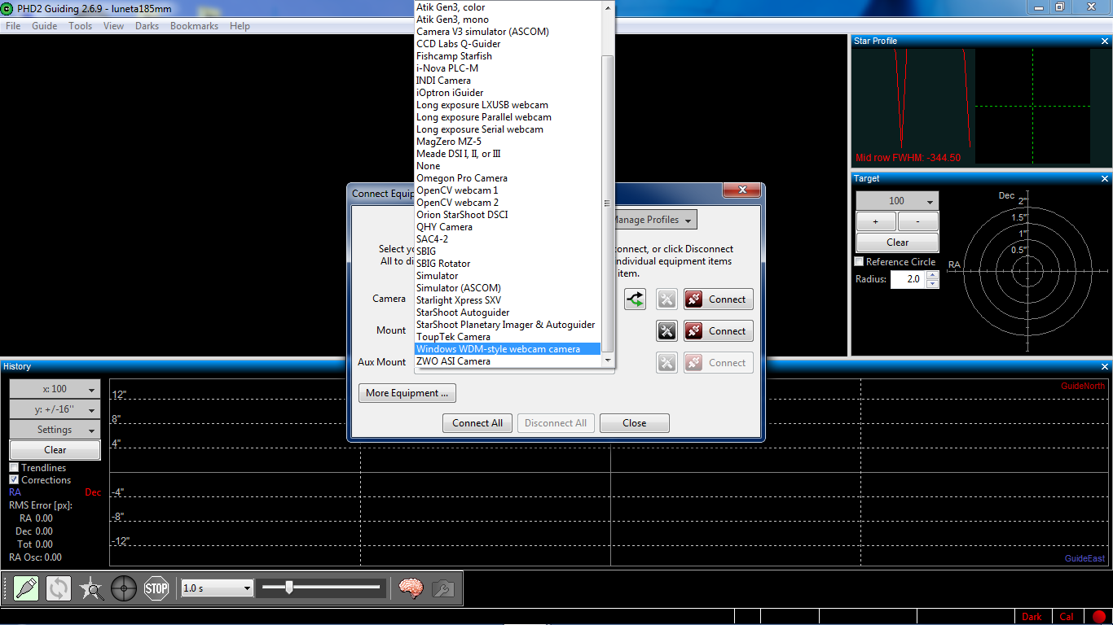
Task: Open the Help menu
Action: point(240,26)
